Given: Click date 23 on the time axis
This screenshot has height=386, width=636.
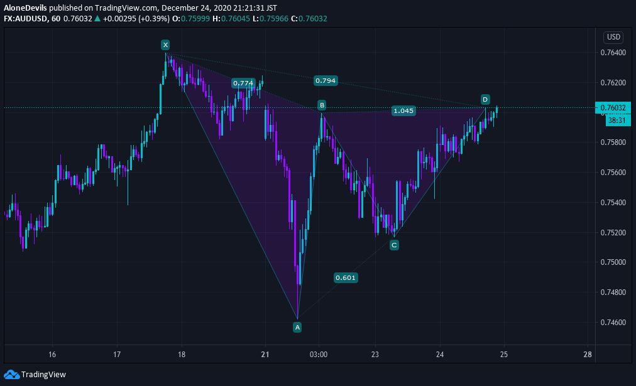Looking at the screenshot, I should tap(375, 355).
